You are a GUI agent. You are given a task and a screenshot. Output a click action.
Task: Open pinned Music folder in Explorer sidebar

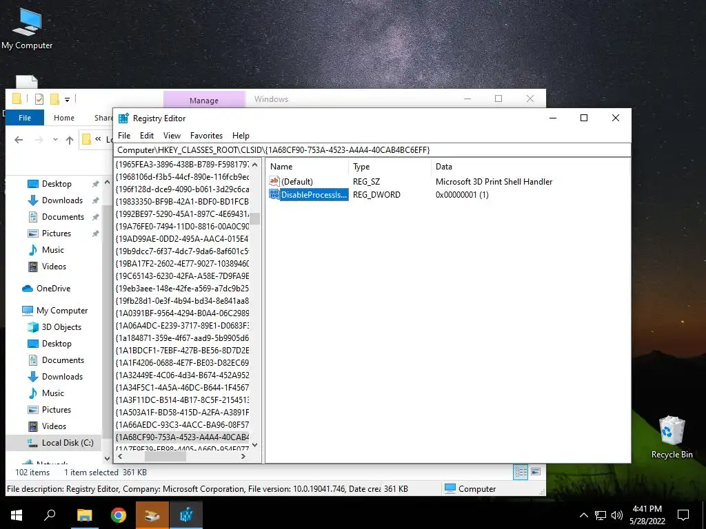[52, 249]
